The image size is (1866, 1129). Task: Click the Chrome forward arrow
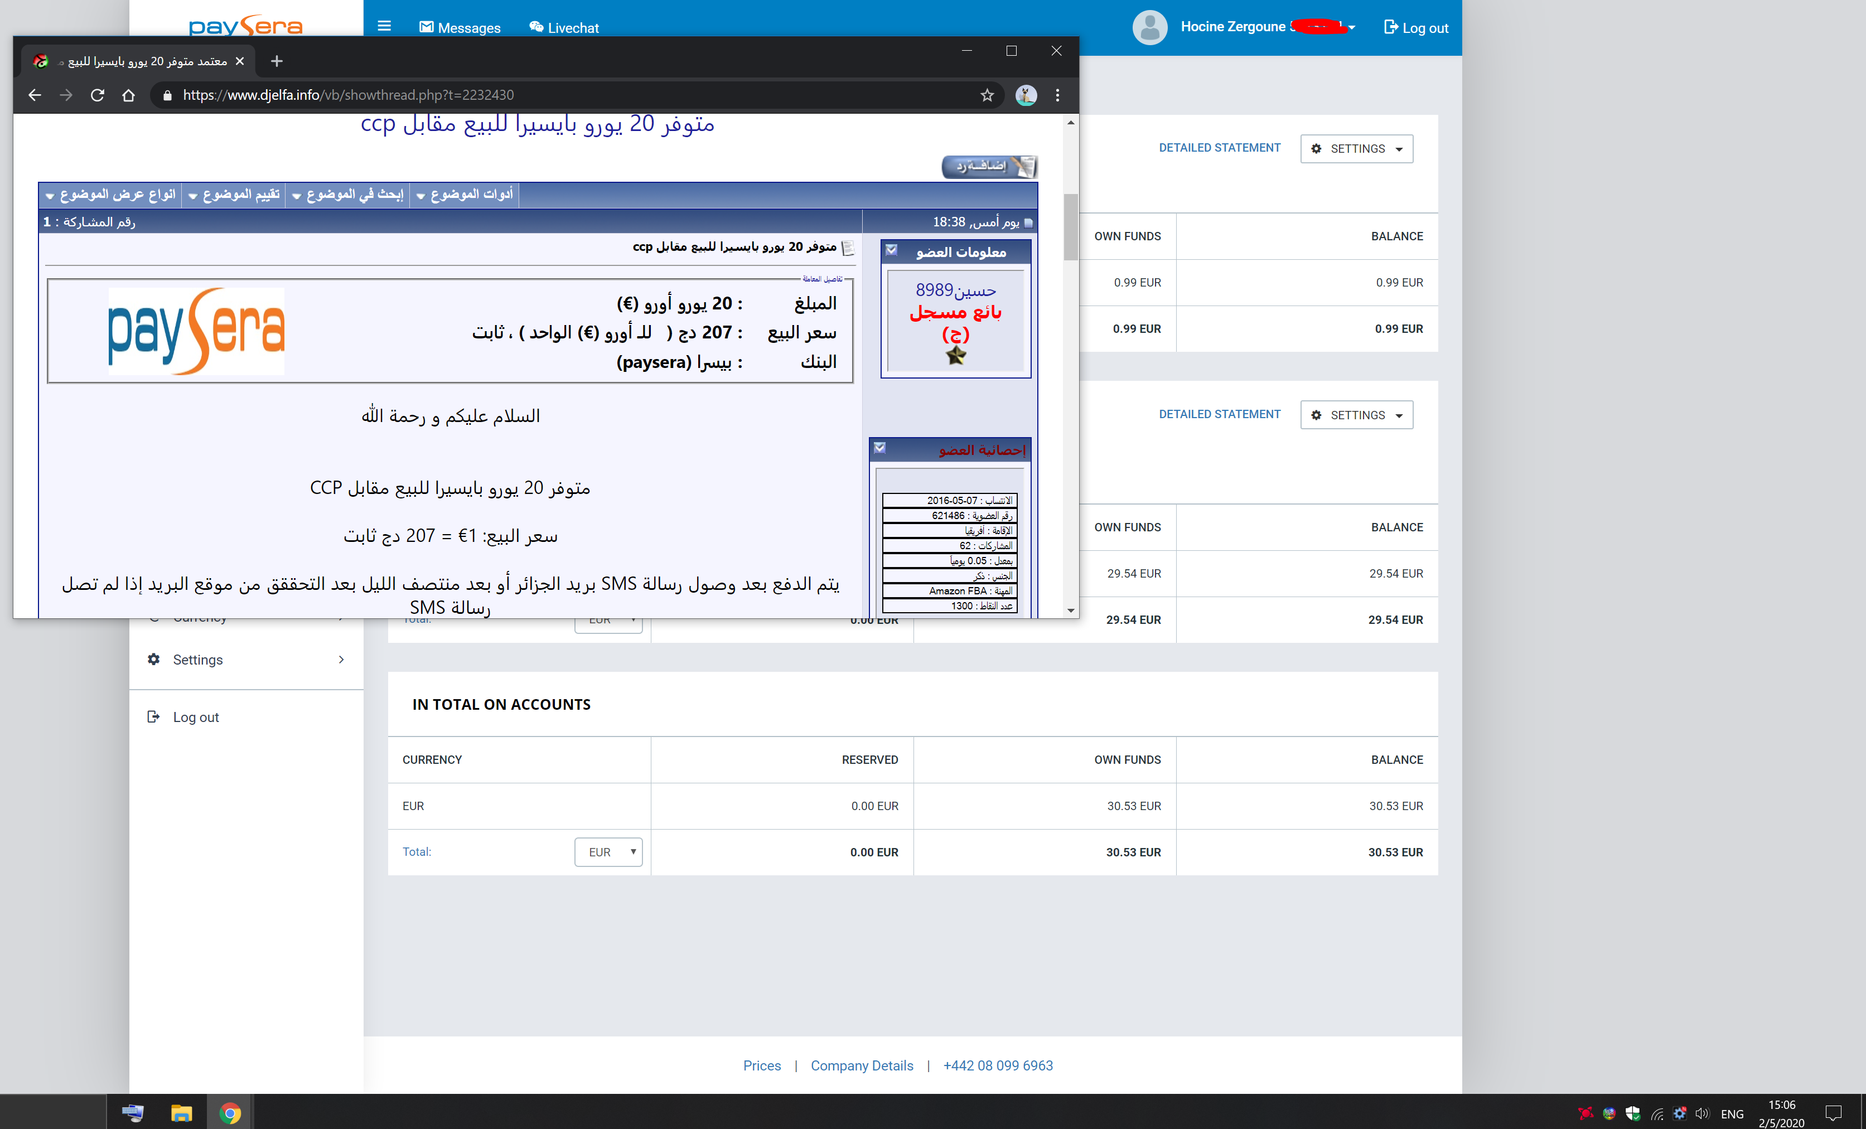pos(66,95)
